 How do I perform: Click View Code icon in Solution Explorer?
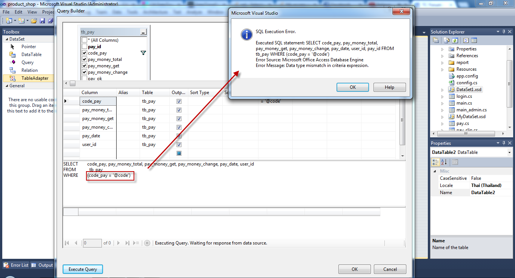coord(466,40)
